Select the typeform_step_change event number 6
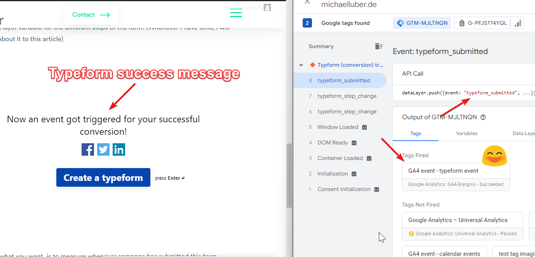This screenshot has height=257, width=535. tap(340, 111)
